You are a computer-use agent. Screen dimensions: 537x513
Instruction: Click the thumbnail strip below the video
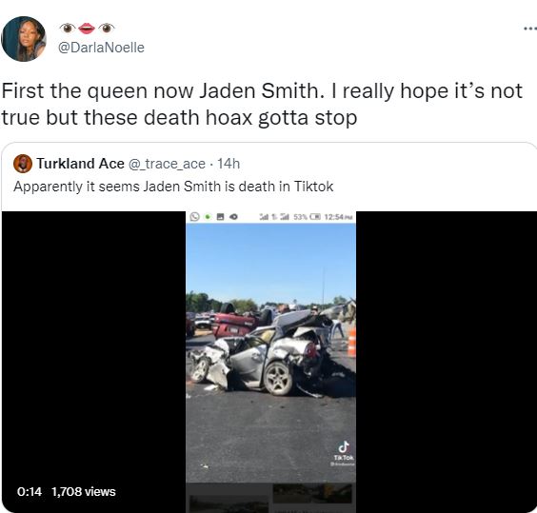point(270,498)
